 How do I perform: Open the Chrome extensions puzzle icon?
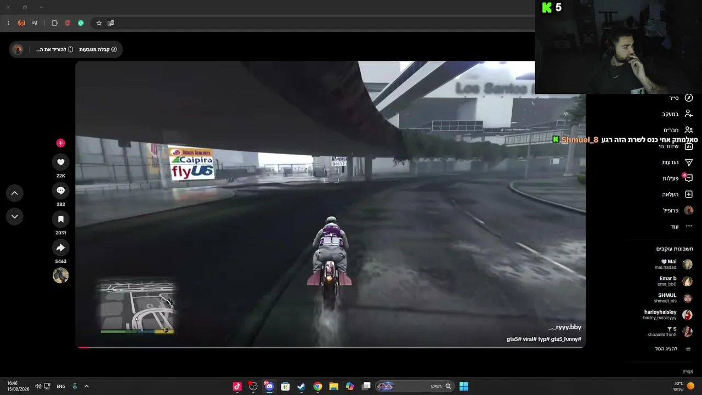point(54,23)
